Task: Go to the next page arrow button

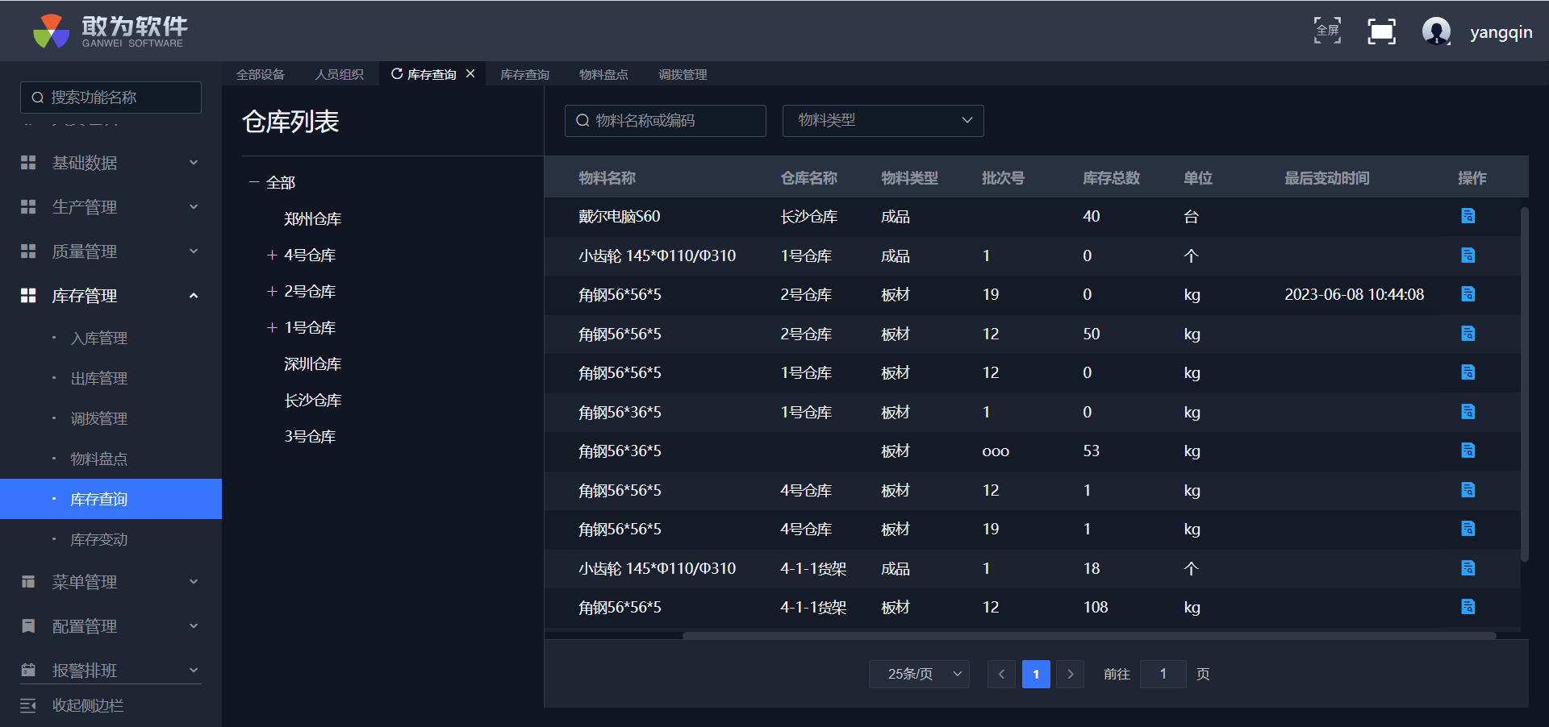Action: pos(1071,674)
